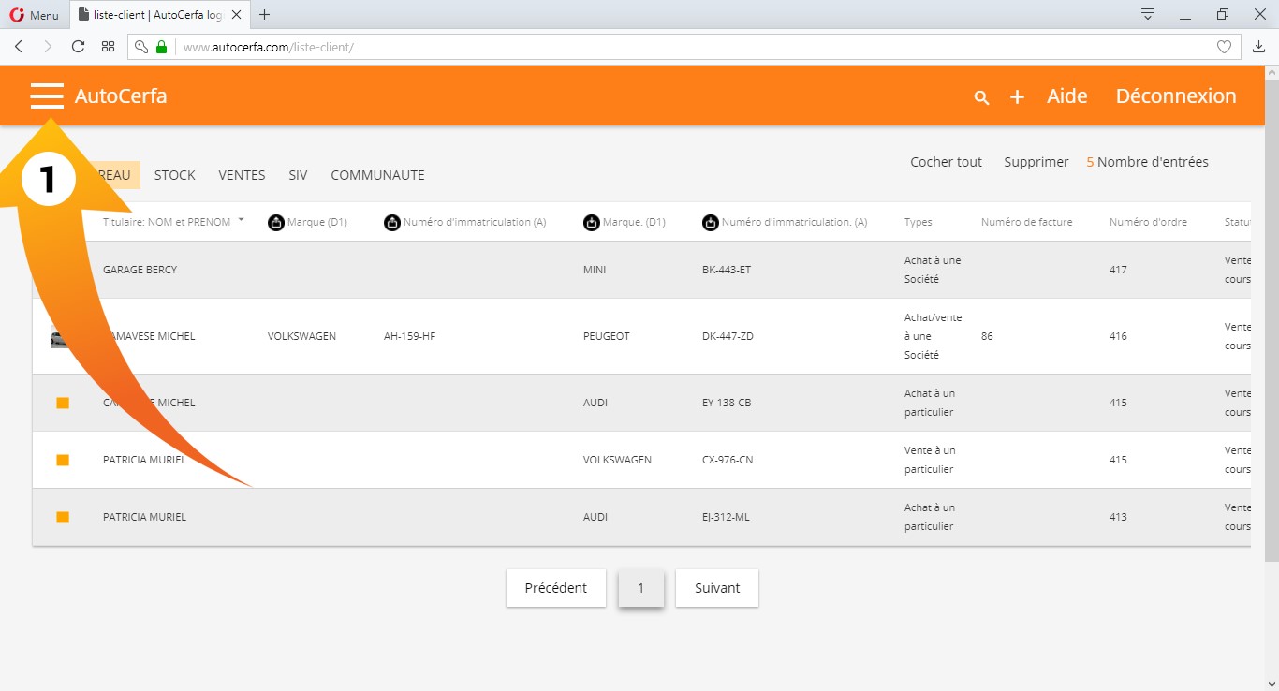Bookmark the page with the heart icon
This screenshot has width=1279, height=691.
pyautogui.click(x=1223, y=47)
